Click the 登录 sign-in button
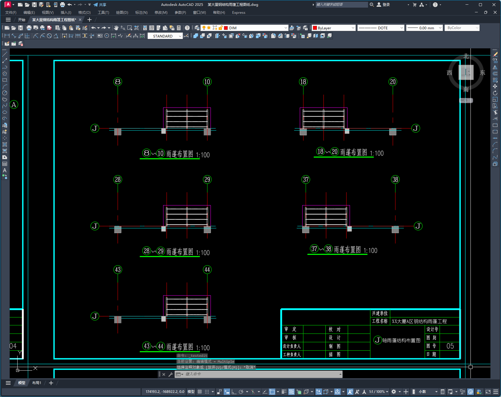The image size is (501, 397). tap(383, 5)
